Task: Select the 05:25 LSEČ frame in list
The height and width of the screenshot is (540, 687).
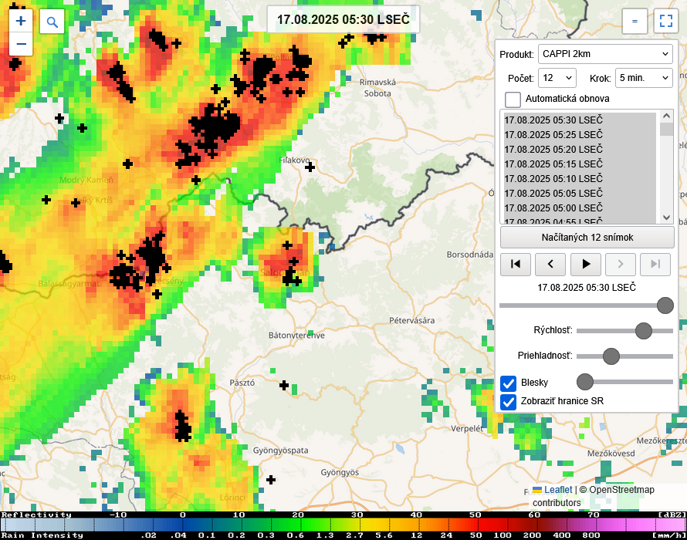Action: [553, 135]
